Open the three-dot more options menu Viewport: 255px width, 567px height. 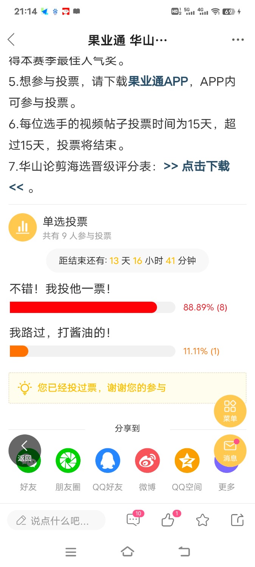[238, 40]
